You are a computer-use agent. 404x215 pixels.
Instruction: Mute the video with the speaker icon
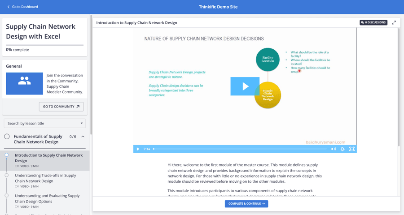(x=333, y=149)
